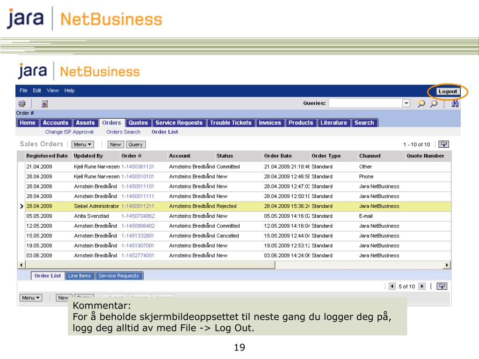This screenshot has height=359, width=479.
Task: Open the lower applet Menu dropdown
Action: pos(31,298)
